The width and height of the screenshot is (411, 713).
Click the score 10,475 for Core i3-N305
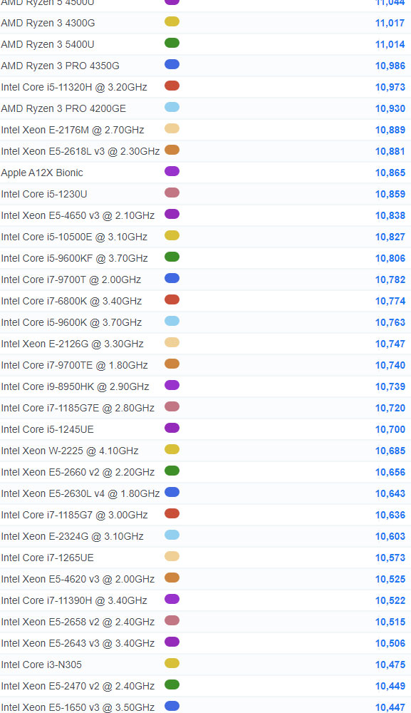(390, 665)
